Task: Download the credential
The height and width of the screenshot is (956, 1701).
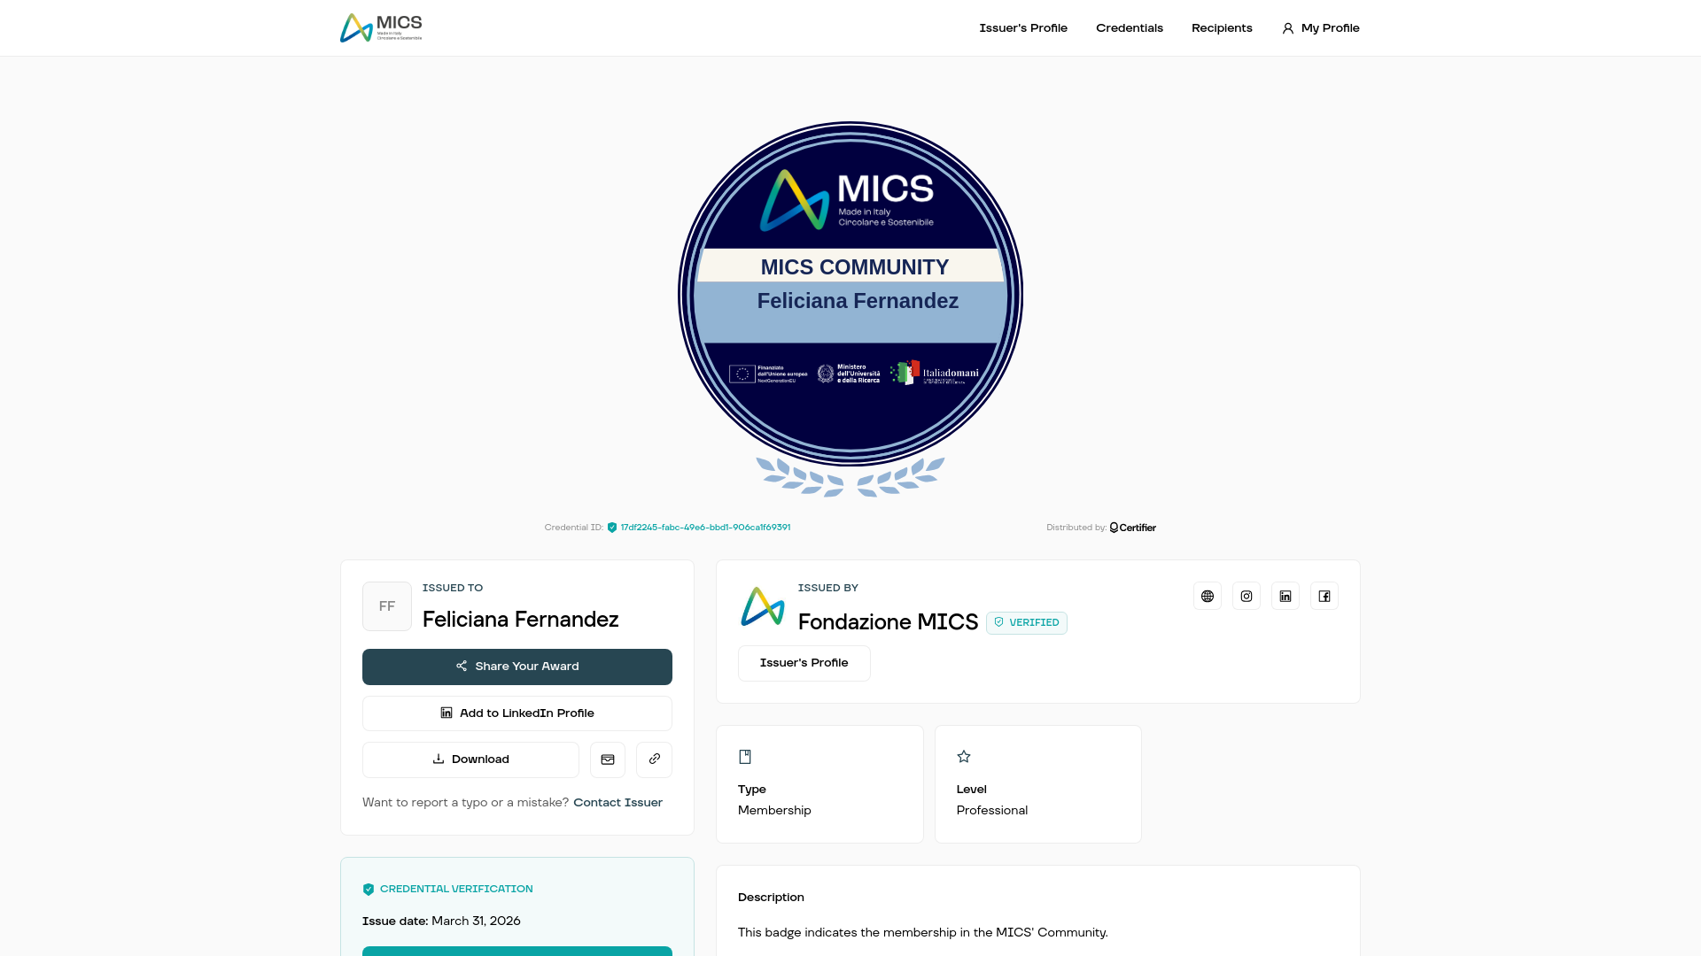Action: point(470,759)
